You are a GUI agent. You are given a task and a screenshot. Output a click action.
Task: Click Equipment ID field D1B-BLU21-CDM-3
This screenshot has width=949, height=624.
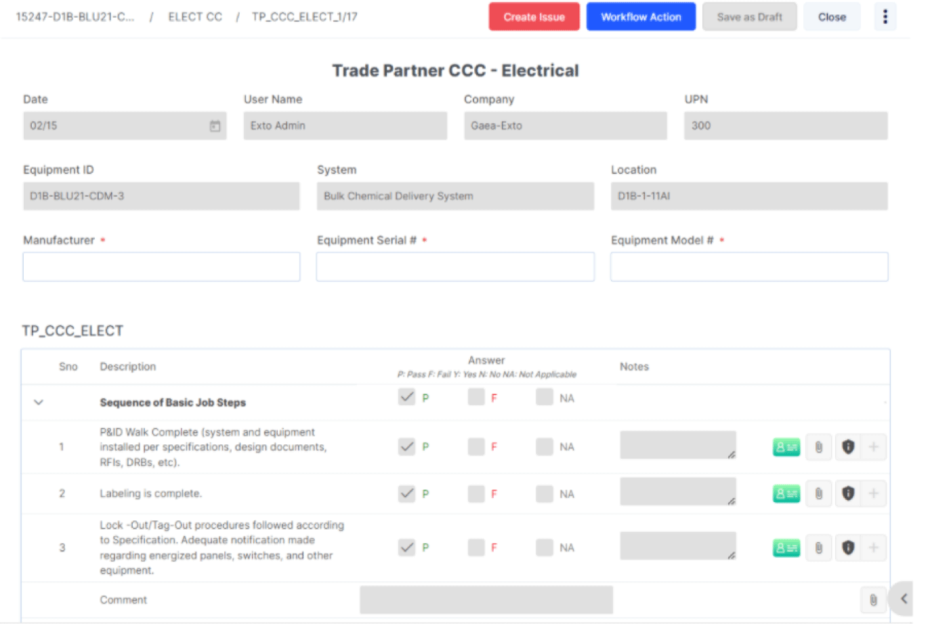pyautogui.click(x=161, y=196)
